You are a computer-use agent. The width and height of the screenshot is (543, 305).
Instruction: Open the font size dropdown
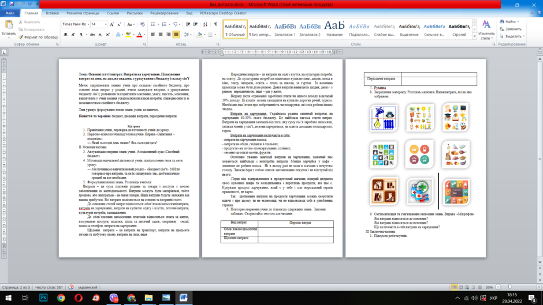(106, 24)
